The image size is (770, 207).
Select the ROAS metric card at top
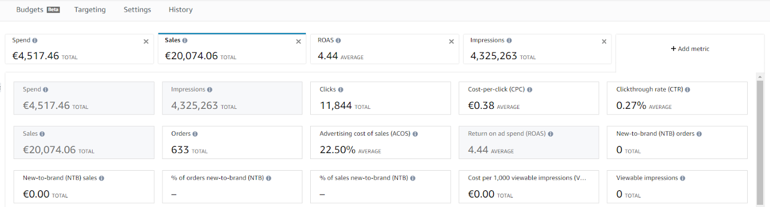click(x=384, y=49)
